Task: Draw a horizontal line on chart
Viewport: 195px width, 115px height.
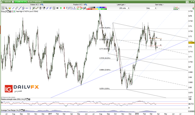Action: [x=27, y=8]
